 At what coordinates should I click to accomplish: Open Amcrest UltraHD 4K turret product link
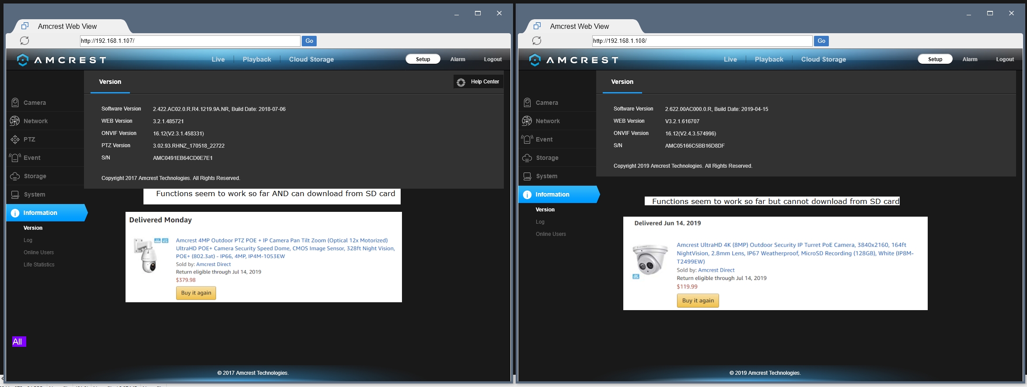[795, 253]
